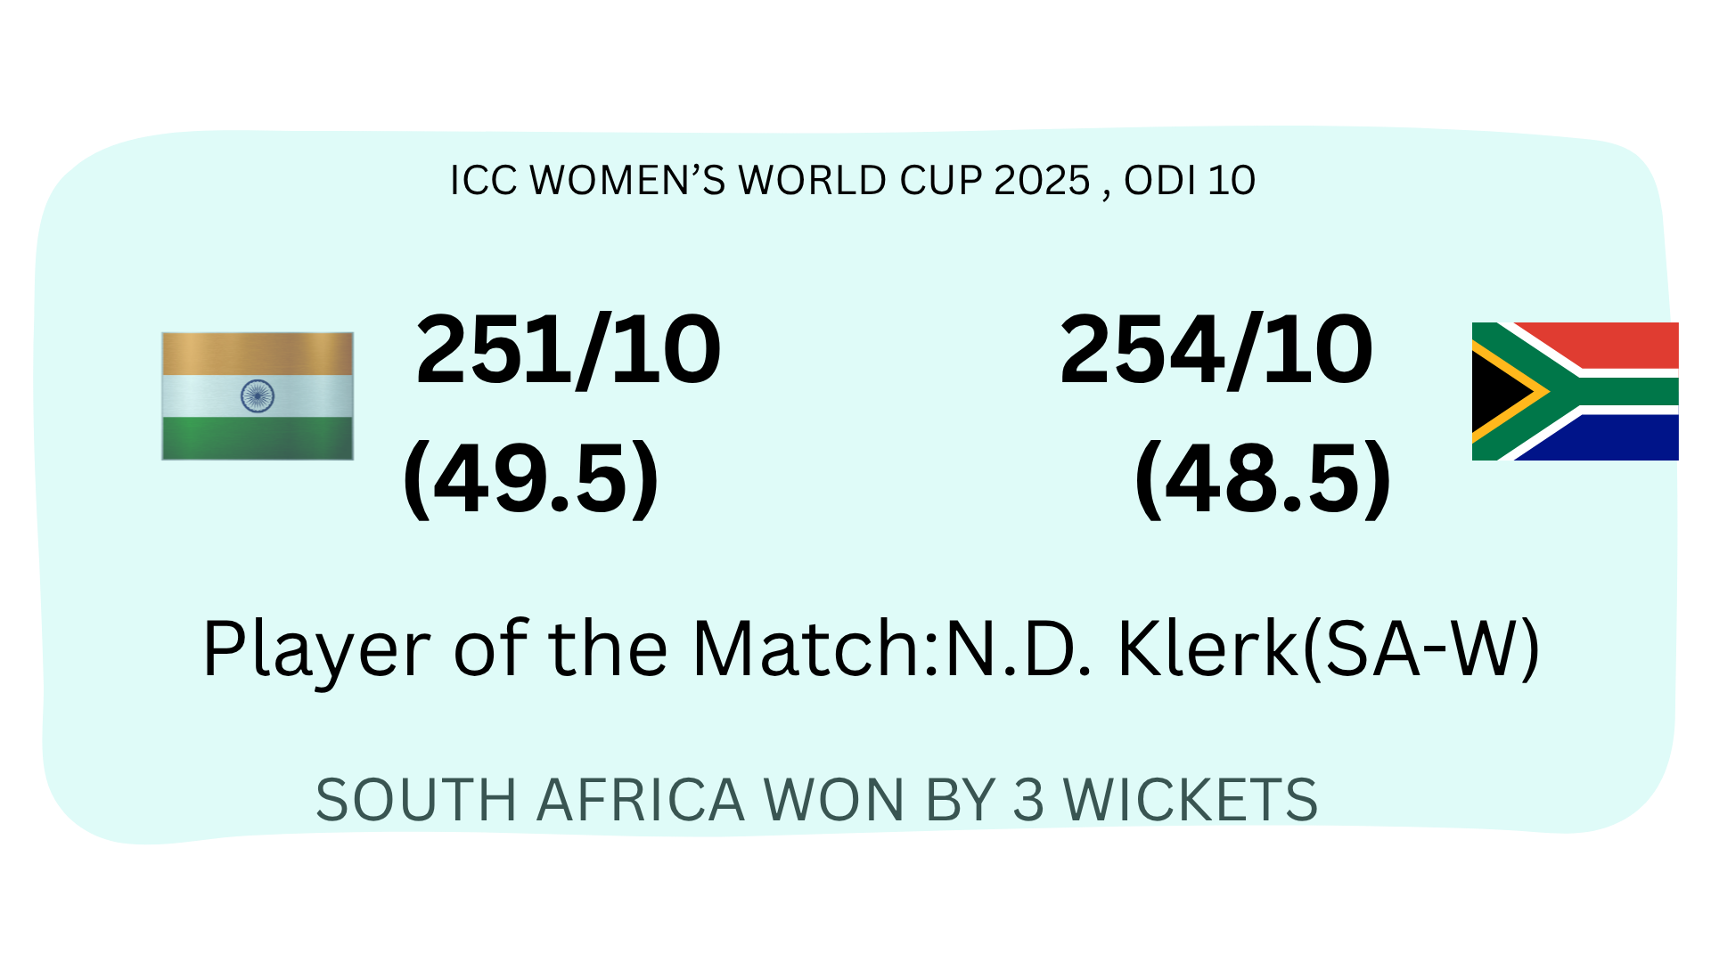The image size is (1711, 962).
Task: Click India's score 251/10
Action: coord(568,350)
